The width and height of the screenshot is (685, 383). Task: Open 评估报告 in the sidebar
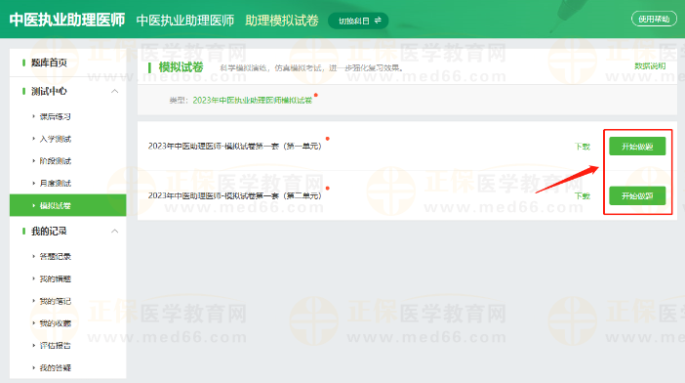tap(55, 346)
